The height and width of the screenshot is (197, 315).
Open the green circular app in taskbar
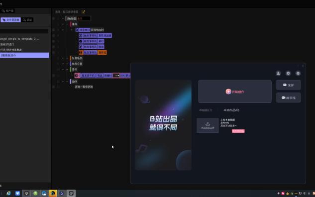pyautogui.click(x=35, y=193)
